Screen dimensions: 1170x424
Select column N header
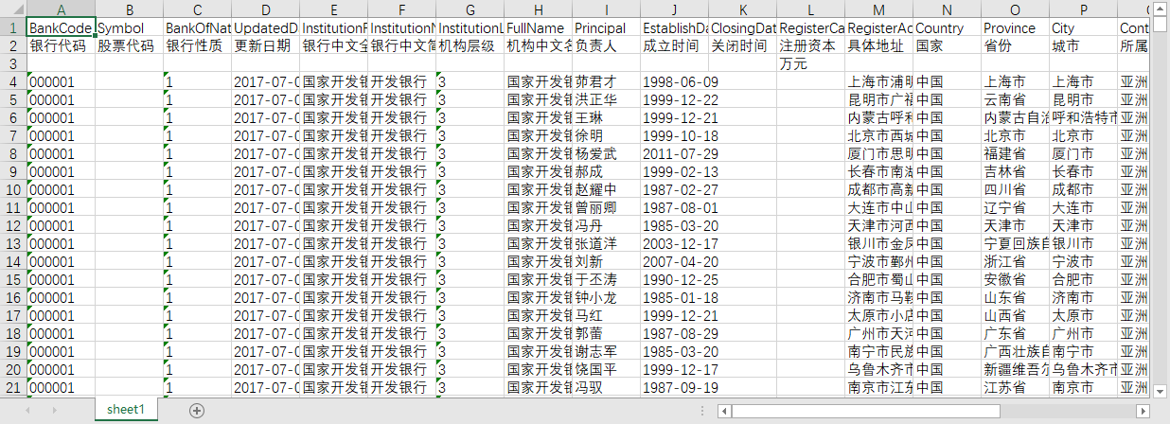click(948, 10)
